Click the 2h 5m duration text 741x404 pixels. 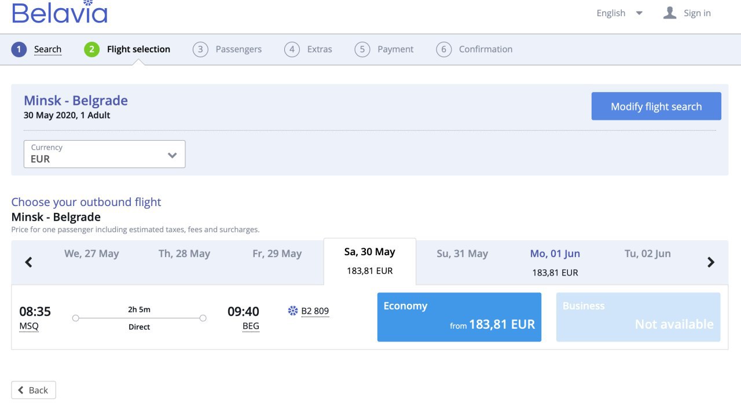coord(139,310)
